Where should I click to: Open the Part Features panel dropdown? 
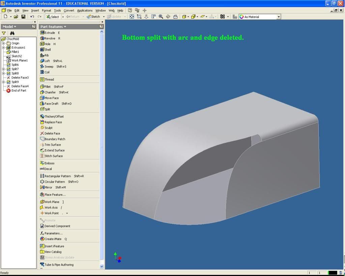point(53,27)
